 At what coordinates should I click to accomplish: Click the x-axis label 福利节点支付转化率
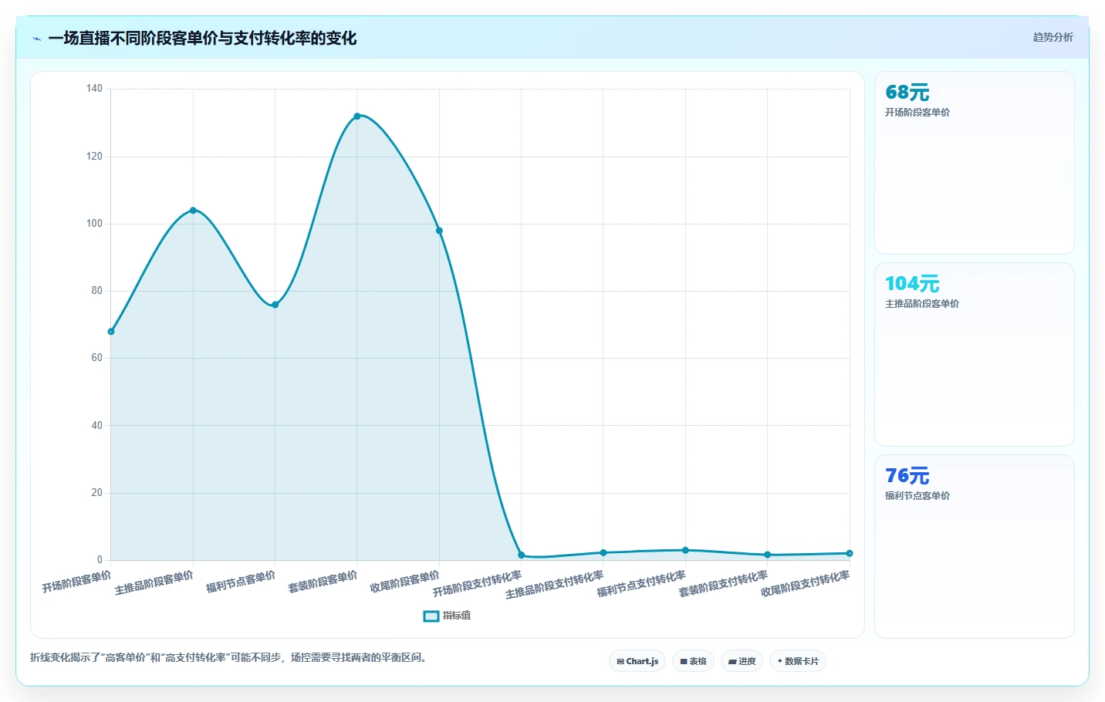click(641, 584)
